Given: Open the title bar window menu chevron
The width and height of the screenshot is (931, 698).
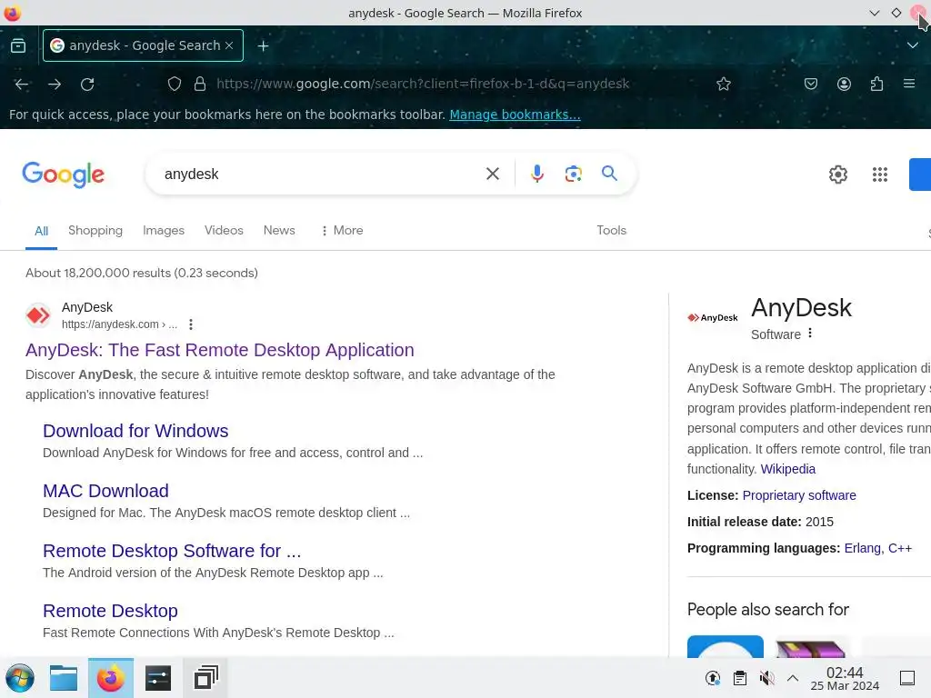Looking at the screenshot, I should (874, 13).
